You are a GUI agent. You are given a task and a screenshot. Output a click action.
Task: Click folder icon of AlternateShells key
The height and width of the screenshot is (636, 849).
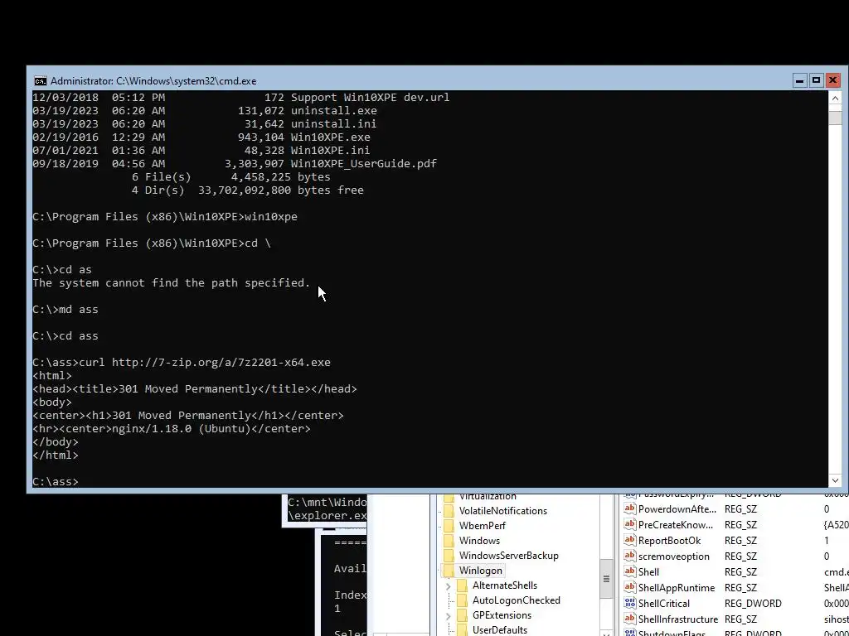(x=463, y=585)
